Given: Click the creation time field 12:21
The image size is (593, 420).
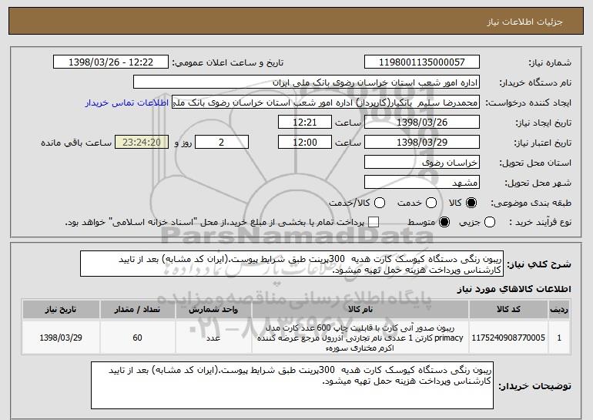Looking at the screenshot, I should (305, 123).
